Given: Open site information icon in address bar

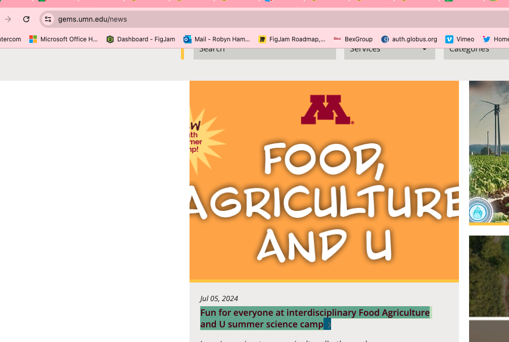Looking at the screenshot, I should tap(48, 19).
